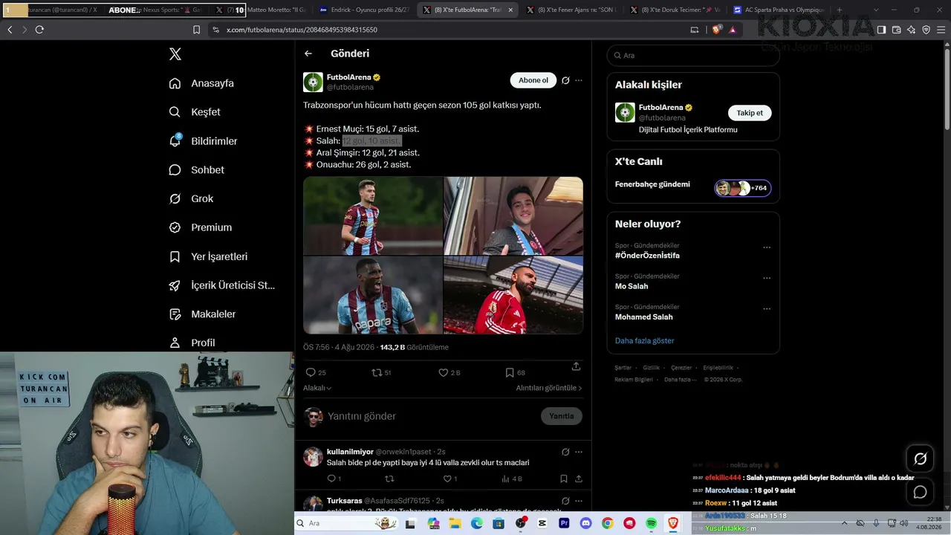Click the reply icon on the FutbolArena post
The height and width of the screenshot is (535, 951).
(x=311, y=372)
